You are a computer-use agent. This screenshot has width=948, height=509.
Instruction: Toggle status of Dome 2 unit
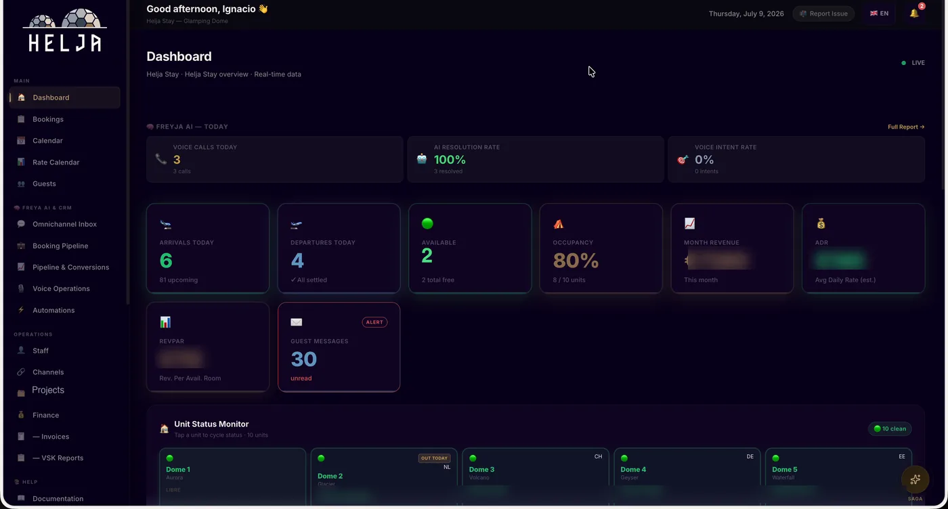384,477
